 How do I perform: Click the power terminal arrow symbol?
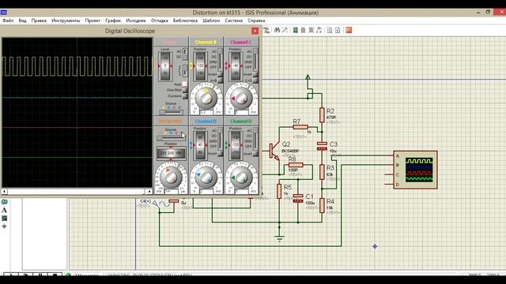pos(308,77)
